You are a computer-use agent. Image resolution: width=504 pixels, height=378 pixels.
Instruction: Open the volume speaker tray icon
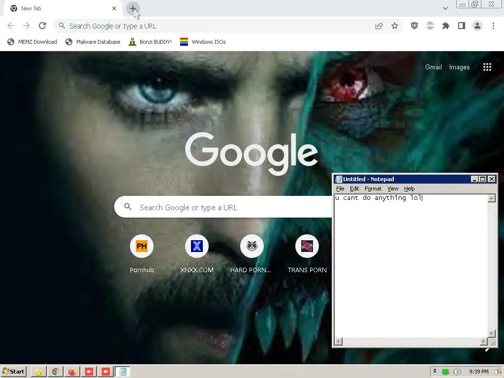click(457, 372)
